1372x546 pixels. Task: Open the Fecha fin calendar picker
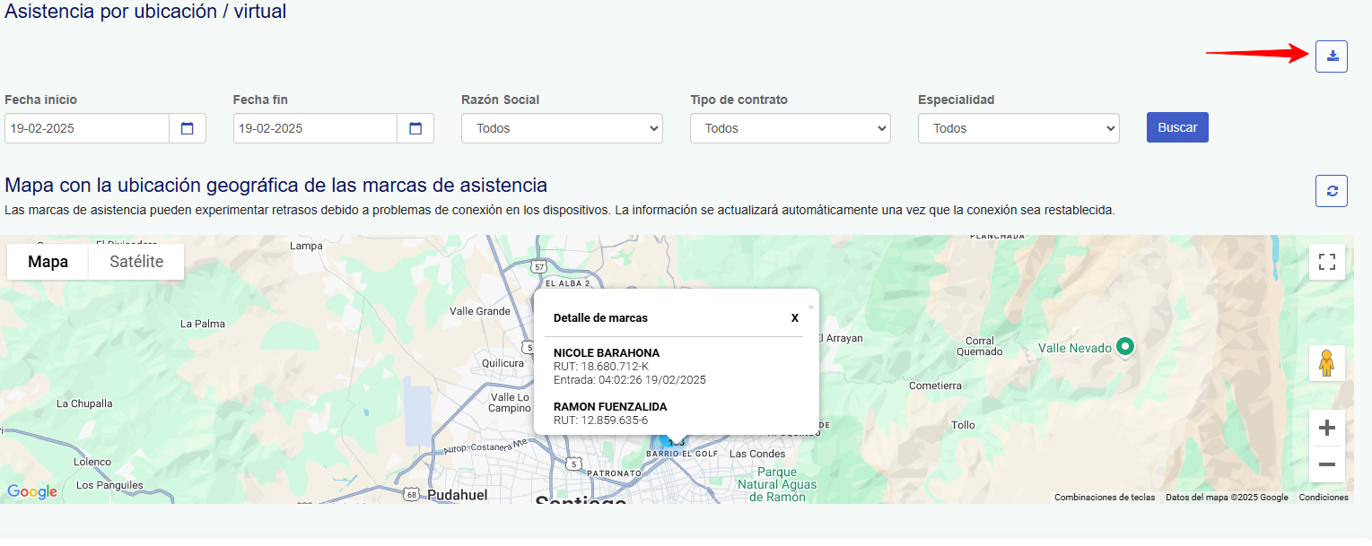coord(415,128)
